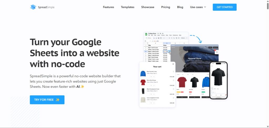Click the vertical scrollbar thumb
Image resolution: width=269 pixels, height=128 pixels.
tap(268, 6)
